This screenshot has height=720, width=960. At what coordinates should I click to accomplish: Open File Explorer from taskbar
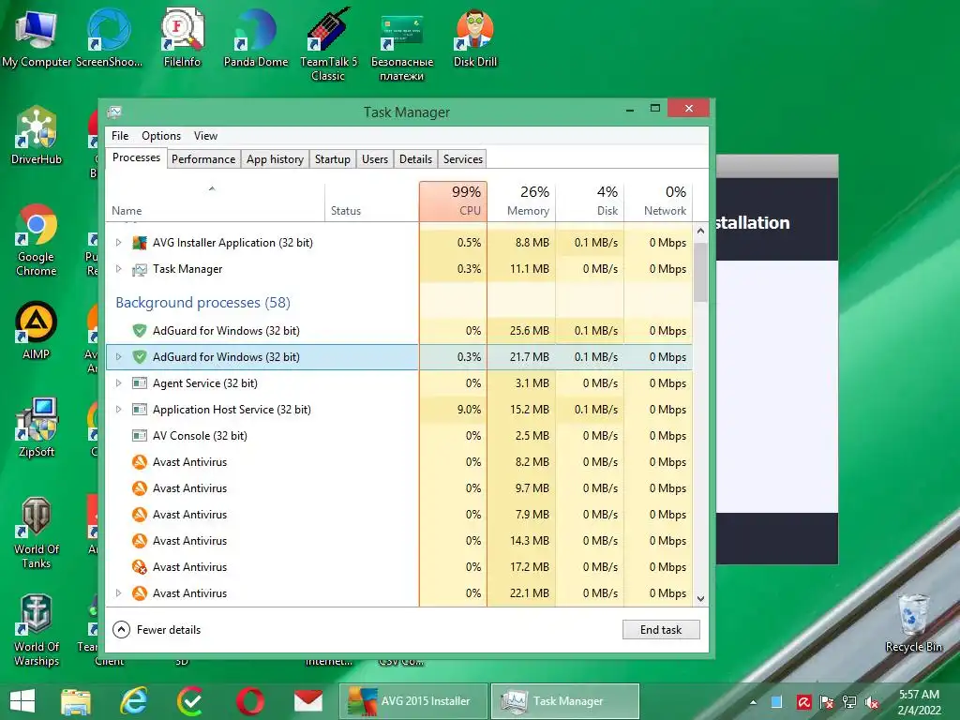pos(75,701)
